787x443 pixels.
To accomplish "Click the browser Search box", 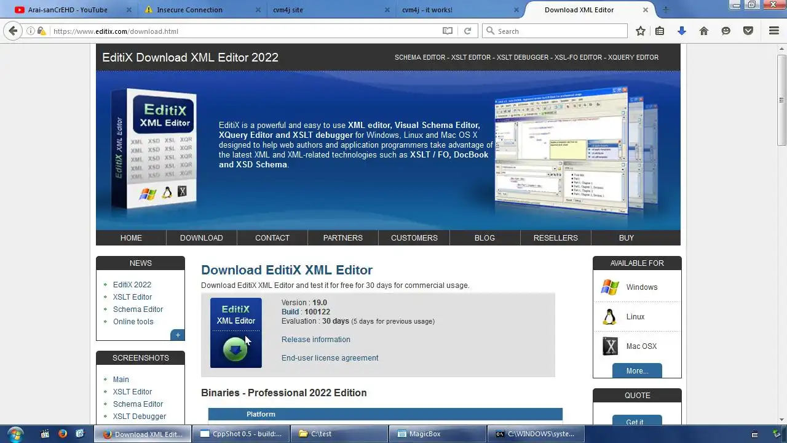I will click(x=553, y=31).
